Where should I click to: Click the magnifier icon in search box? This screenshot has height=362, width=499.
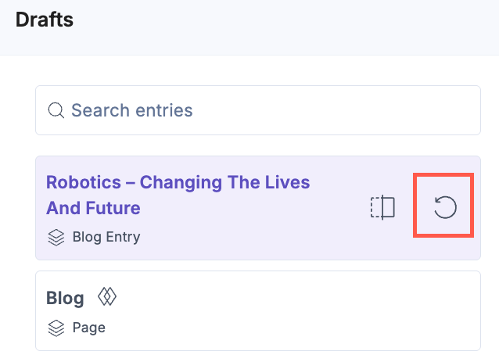point(56,110)
